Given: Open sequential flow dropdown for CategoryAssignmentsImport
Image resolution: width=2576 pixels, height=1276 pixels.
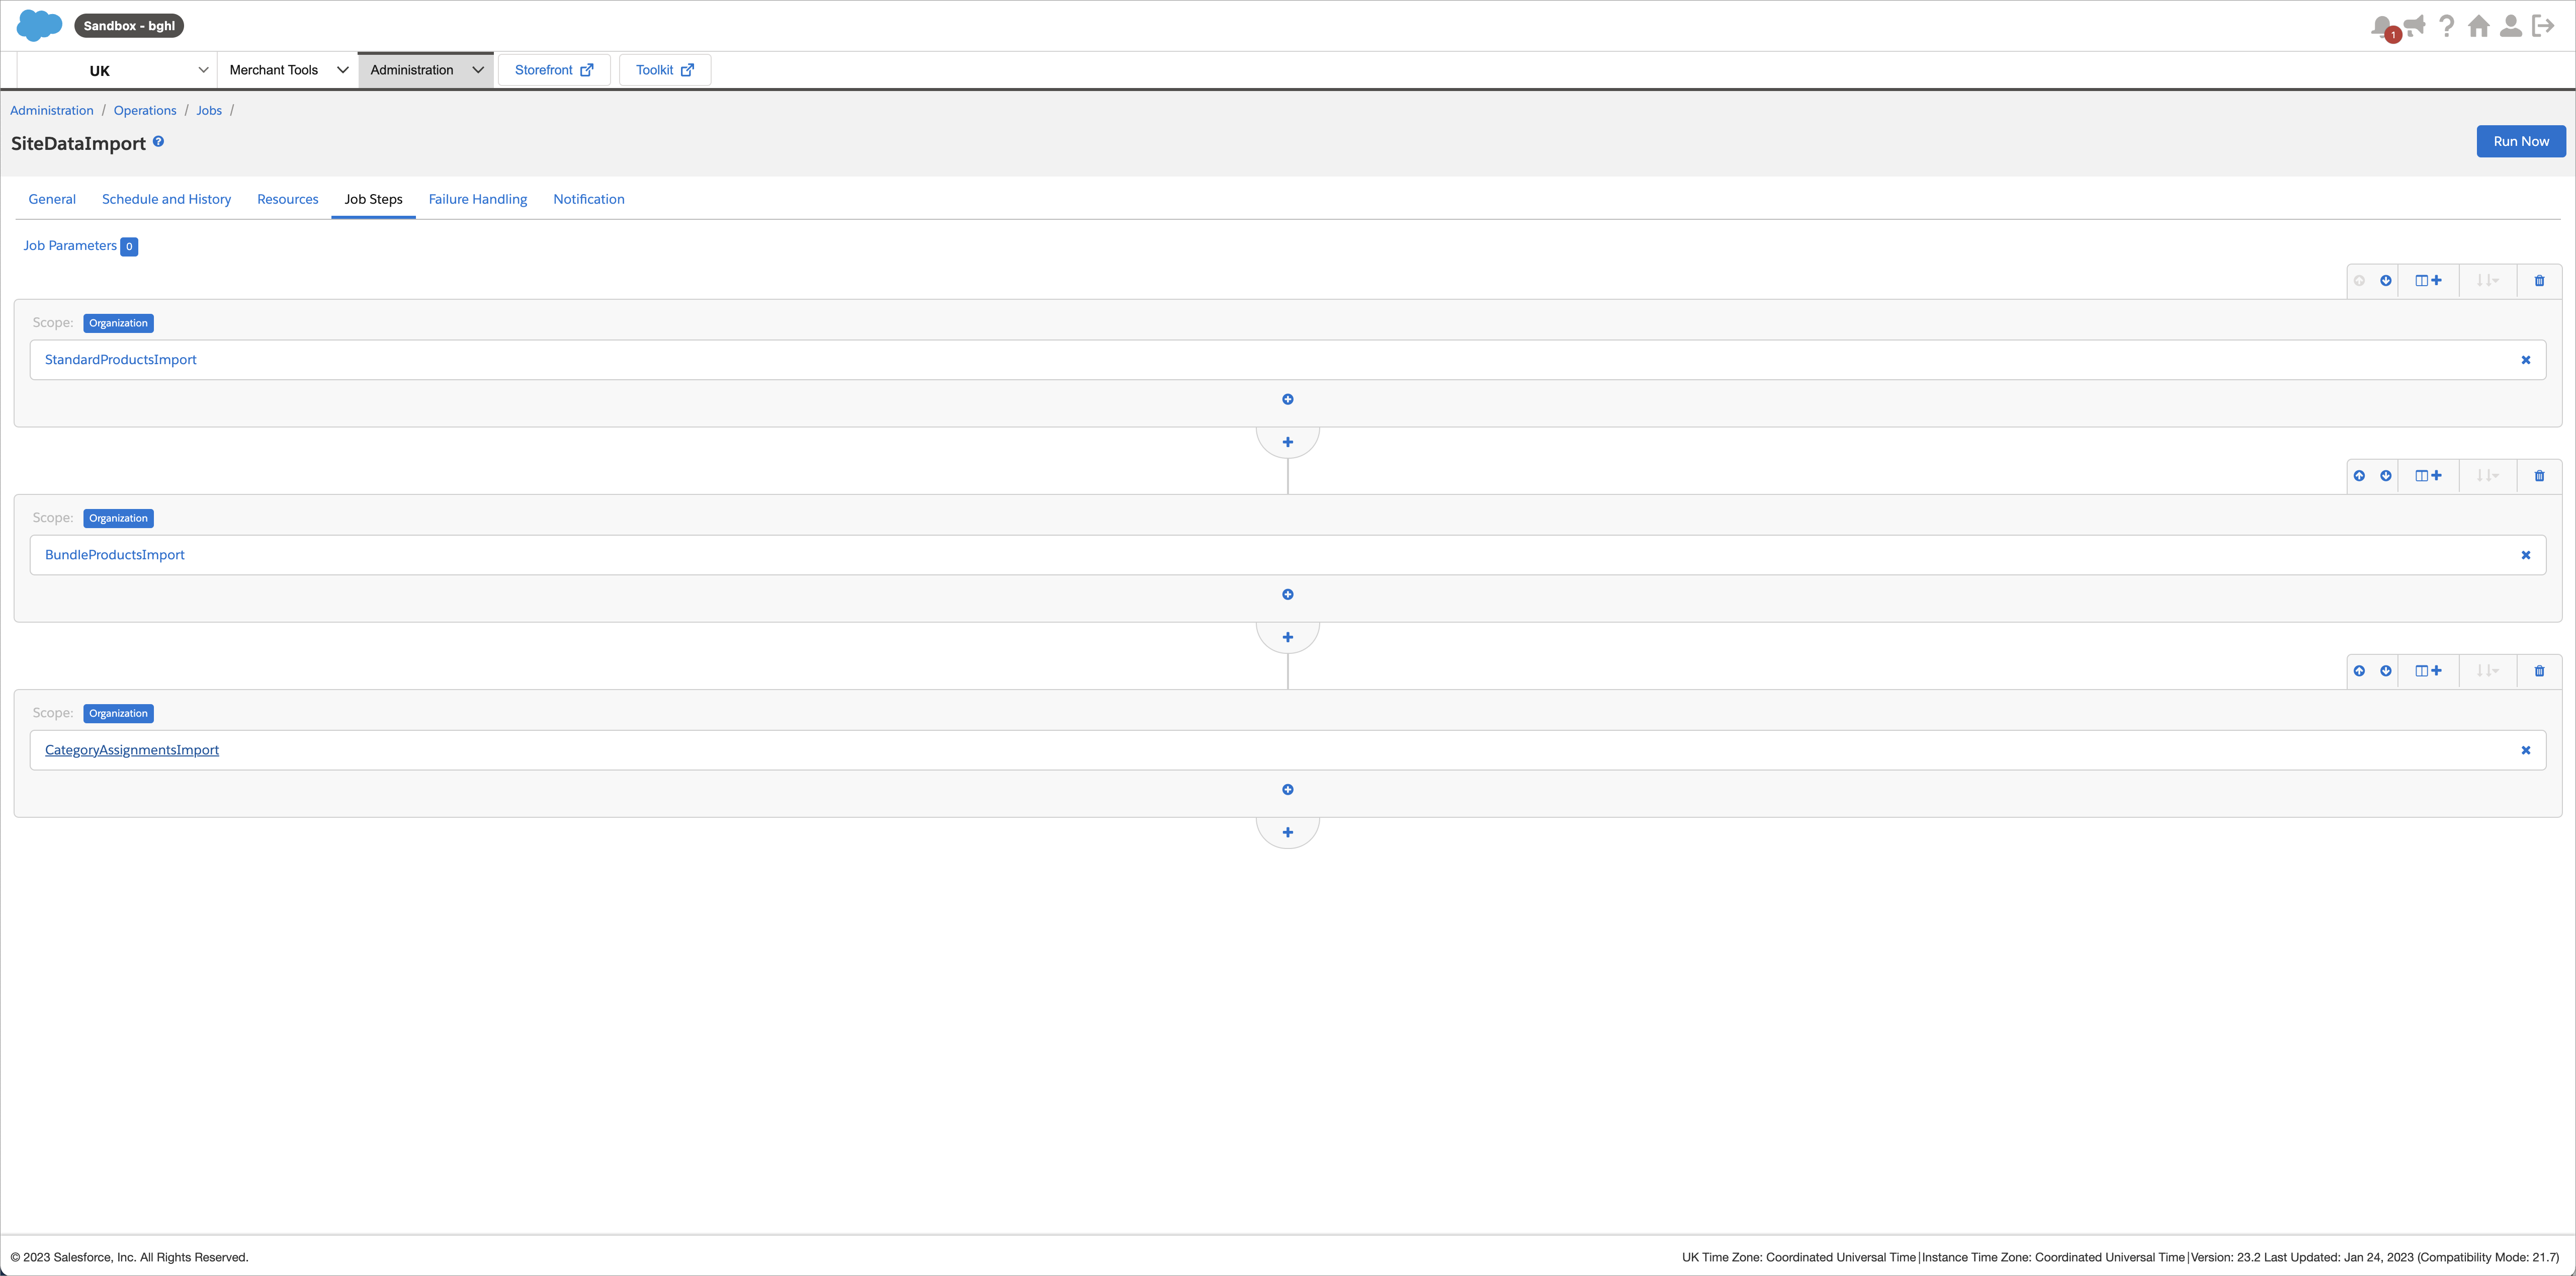Looking at the screenshot, I should click(x=2487, y=671).
